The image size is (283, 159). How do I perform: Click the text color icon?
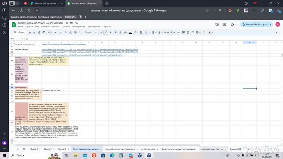point(131,32)
